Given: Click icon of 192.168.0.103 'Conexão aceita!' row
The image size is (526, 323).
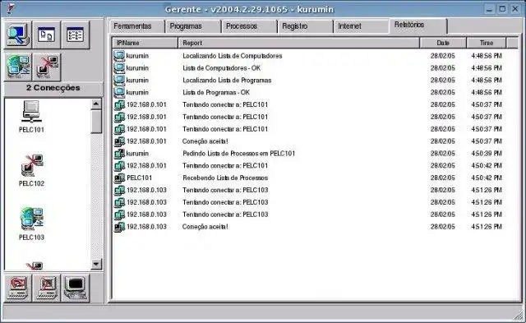Looking at the screenshot, I should (x=119, y=227).
